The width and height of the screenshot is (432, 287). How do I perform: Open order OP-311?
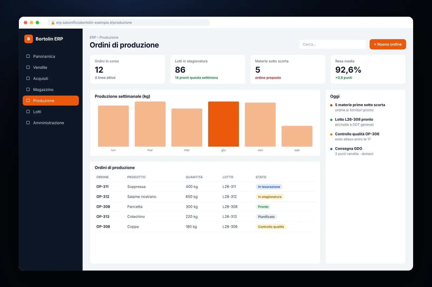(x=103, y=187)
